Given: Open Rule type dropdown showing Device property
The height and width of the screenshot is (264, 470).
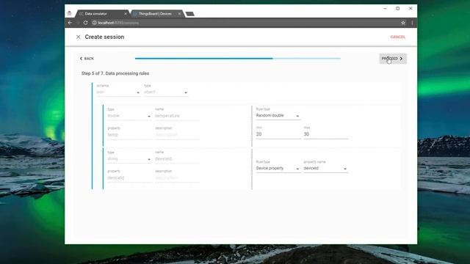Looking at the screenshot, I should pos(278,168).
